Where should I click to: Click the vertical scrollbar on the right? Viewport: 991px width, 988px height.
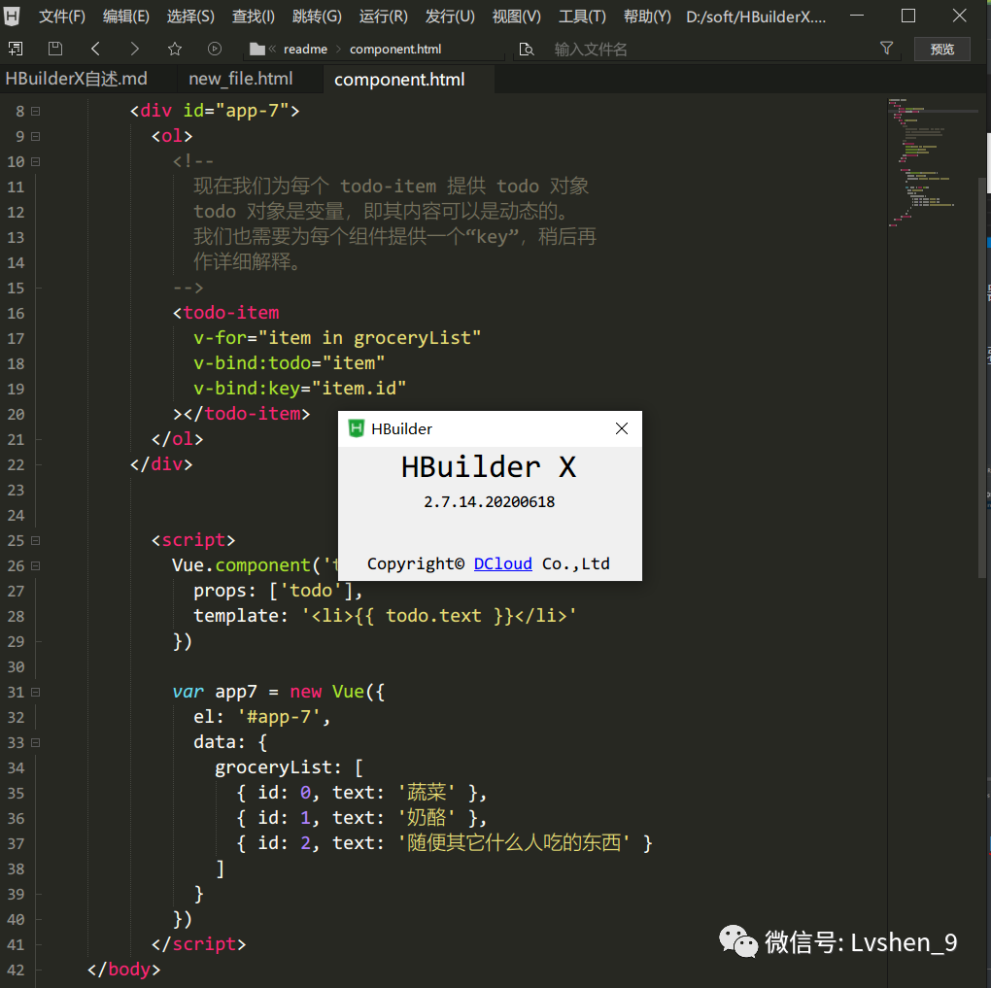coord(983,378)
